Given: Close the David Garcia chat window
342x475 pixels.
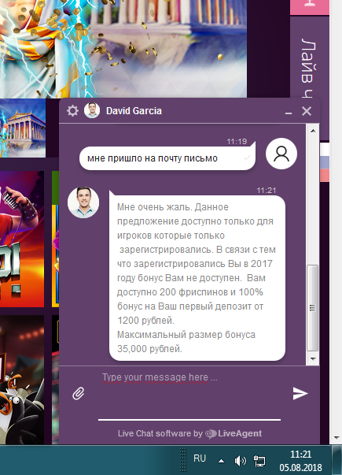Looking at the screenshot, I should click(x=307, y=111).
